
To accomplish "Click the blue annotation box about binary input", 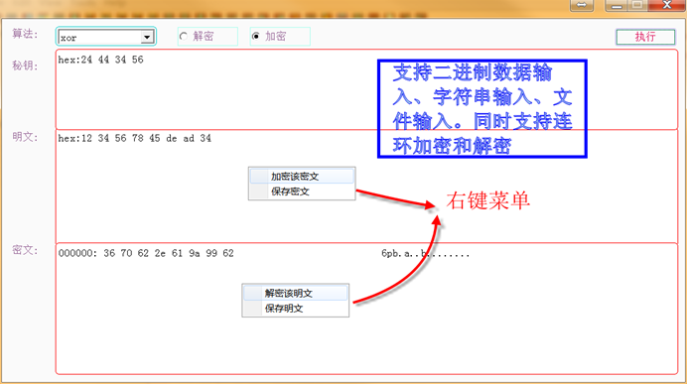I will (x=481, y=108).
